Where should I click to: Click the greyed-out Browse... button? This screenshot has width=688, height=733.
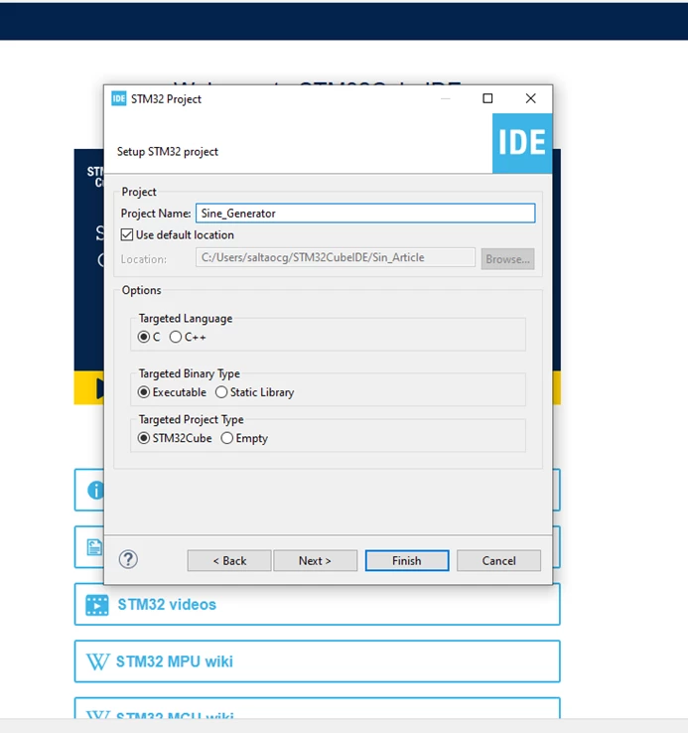[x=507, y=259]
